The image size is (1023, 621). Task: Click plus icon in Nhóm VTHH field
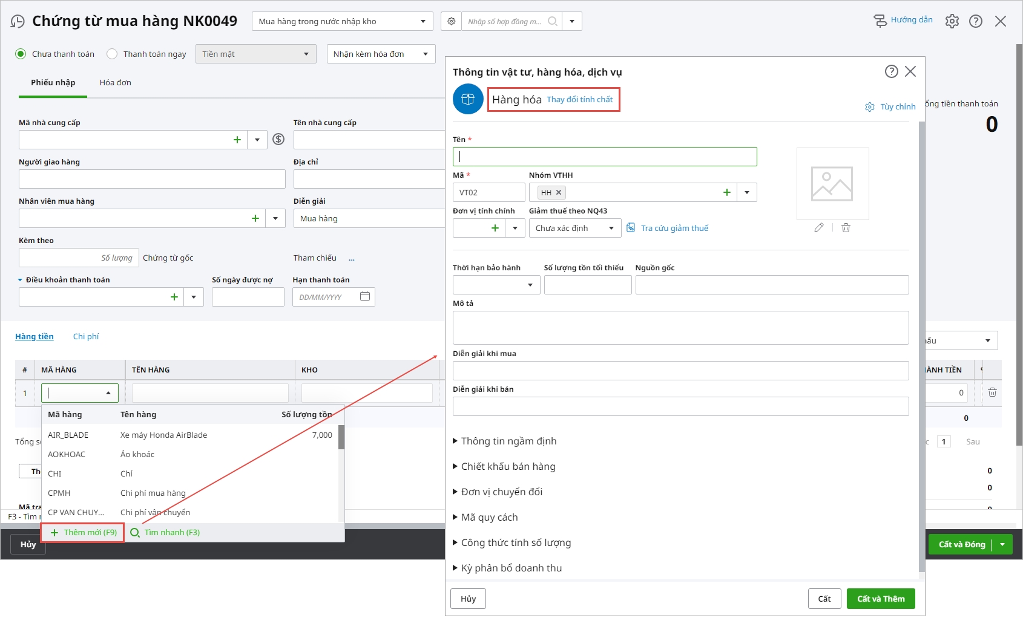pos(726,193)
